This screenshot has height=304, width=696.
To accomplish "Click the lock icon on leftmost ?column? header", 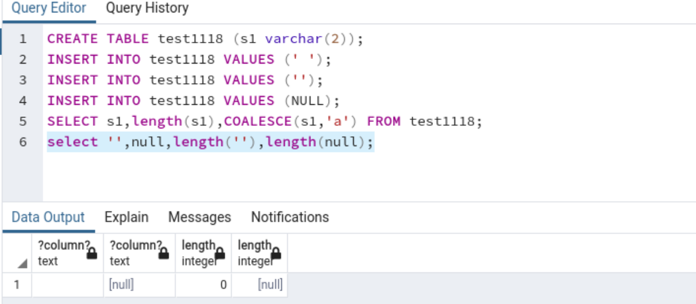I will [x=92, y=253].
